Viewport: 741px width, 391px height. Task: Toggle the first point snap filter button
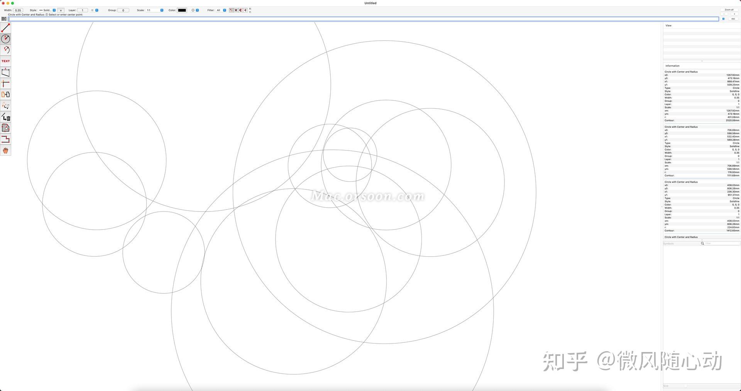coord(231,10)
